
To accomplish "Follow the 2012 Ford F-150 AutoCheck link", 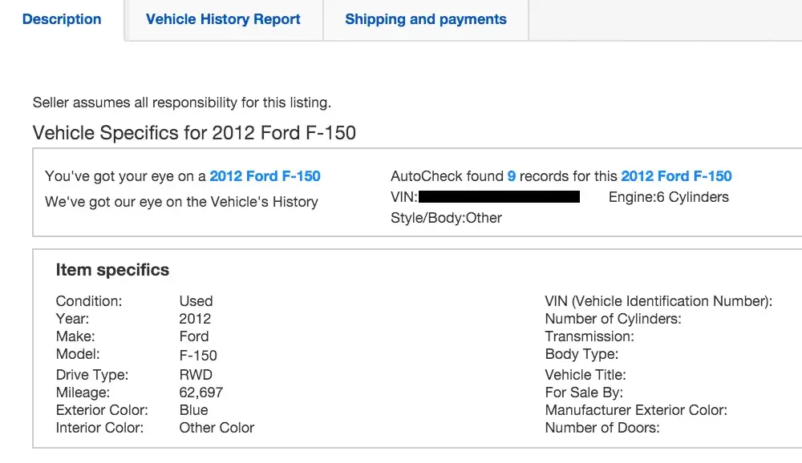I will pyautogui.click(x=678, y=176).
